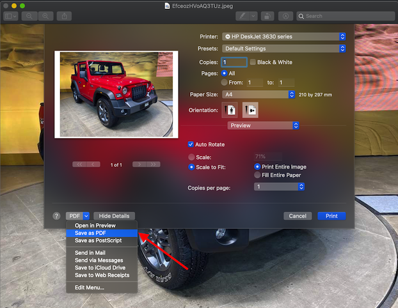Click the EfceozHVoAQ3TUz.jpeg window title
The height and width of the screenshot is (308, 398).
coord(202,6)
